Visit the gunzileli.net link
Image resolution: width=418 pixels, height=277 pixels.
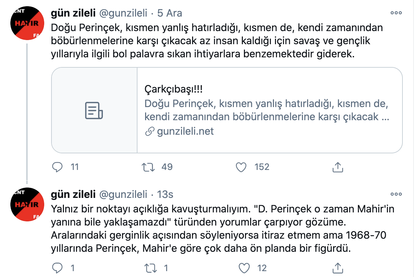tap(186, 131)
